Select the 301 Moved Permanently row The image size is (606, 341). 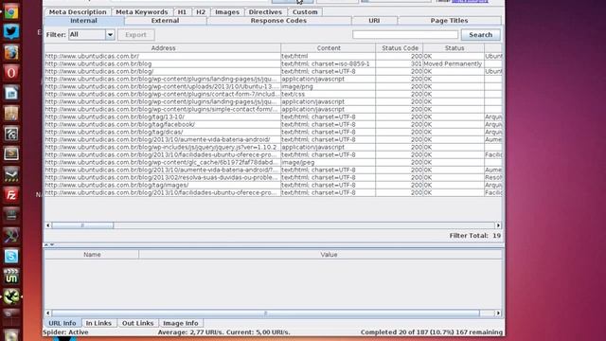[273, 63]
